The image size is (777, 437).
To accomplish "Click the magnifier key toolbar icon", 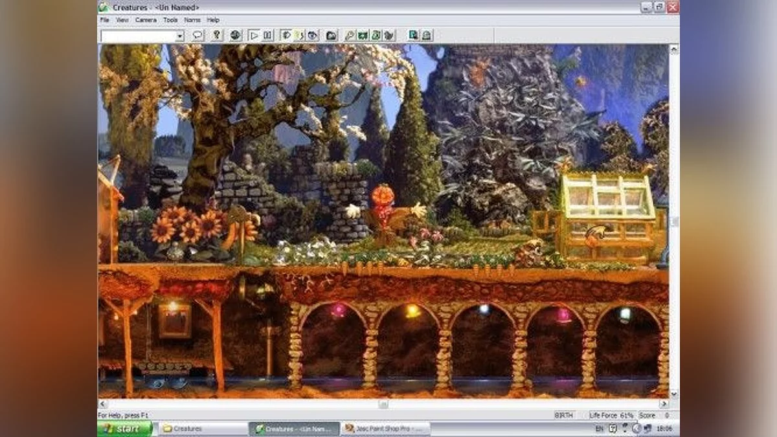I will tap(350, 36).
